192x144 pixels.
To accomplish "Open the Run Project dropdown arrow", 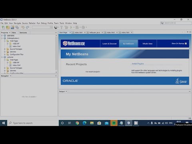I will tap(74, 28).
